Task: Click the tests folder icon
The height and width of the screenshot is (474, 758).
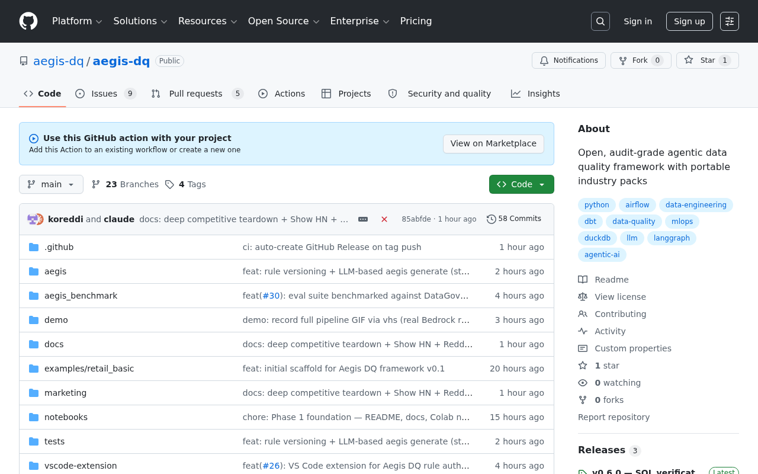Action: tap(34, 441)
